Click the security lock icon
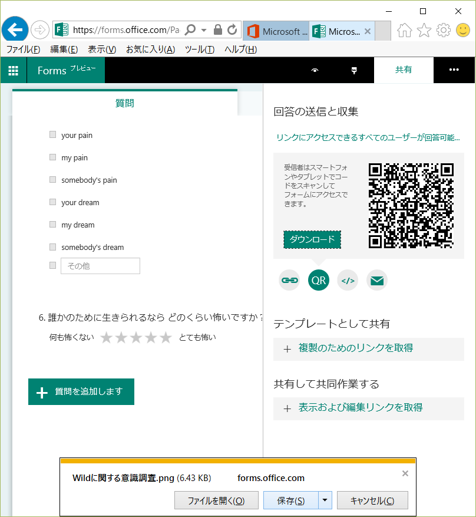Image resolution: width=476 pixels, height=517 pixels. [218, 30]
